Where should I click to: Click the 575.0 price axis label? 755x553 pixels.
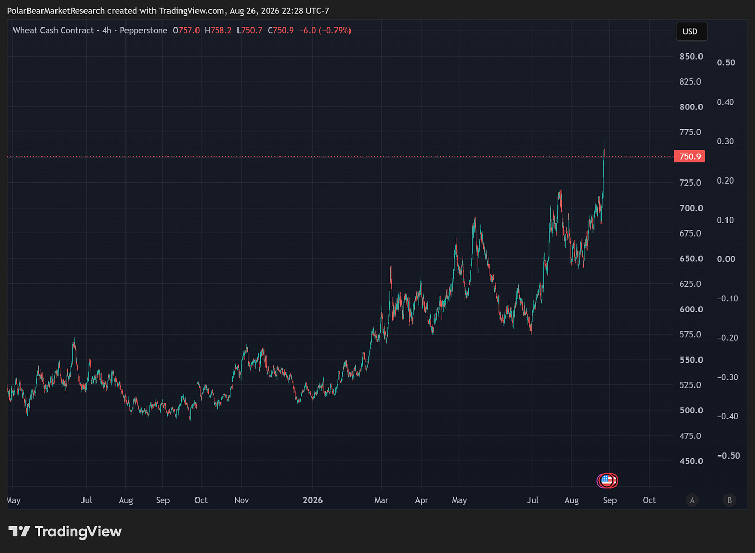pos(691,334)
